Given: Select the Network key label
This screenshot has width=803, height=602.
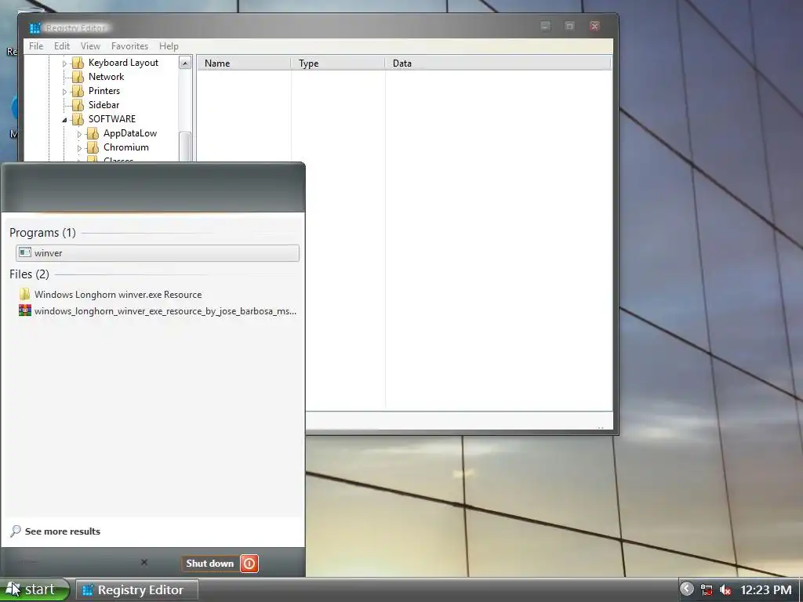Looking at the screenshot, I should [x=106, y=77].
